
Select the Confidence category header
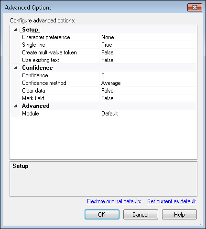pyautogui.click(x=37, y=68)
